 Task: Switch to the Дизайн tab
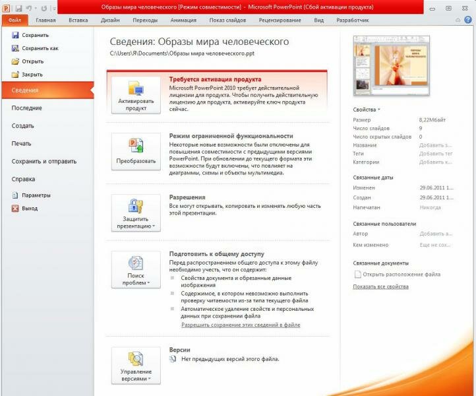tap(110, 20)
